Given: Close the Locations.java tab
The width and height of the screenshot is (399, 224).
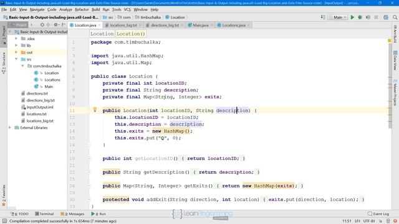Looking at the screenshot, I should point(249,25).
